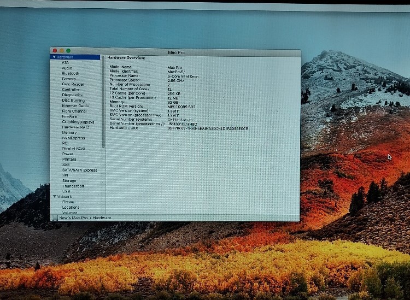The width and height of the screenshot is (410, 300).
Task: Open the Controller section
Action: point(71,90)
